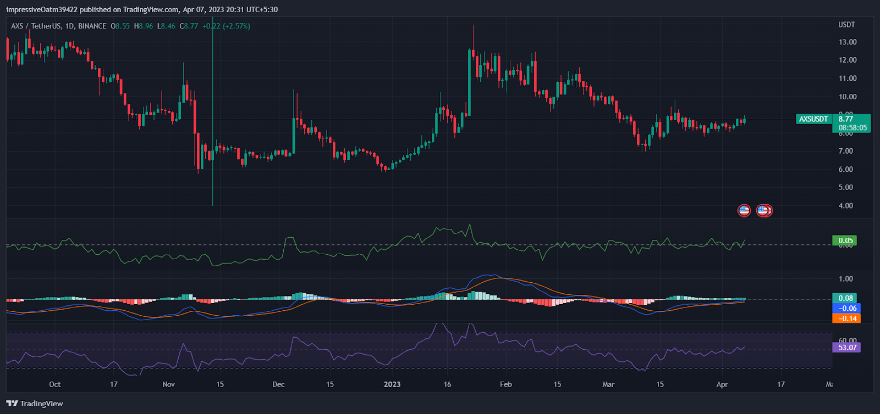The height and width of the screenshot is (414, 880).
Task: Click the 13.00 price axis label
Action: click(x=848, y=42)
